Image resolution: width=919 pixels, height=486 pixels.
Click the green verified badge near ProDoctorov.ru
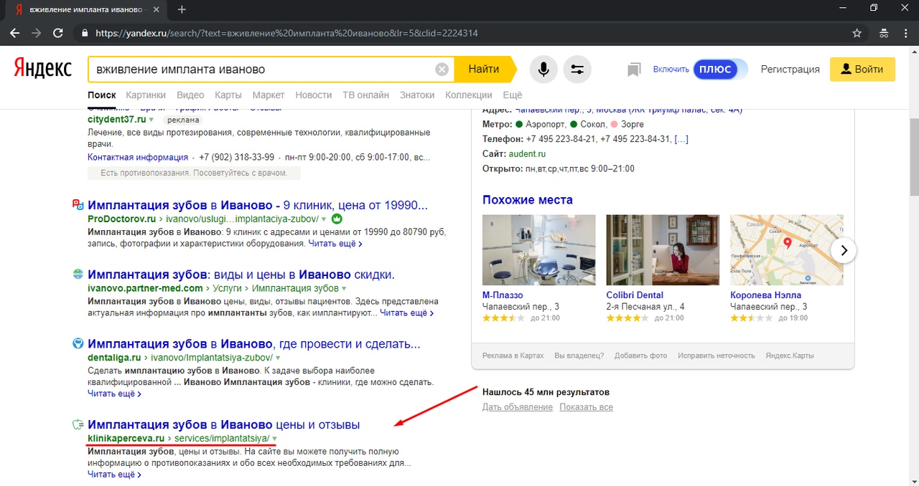point(337,218)
